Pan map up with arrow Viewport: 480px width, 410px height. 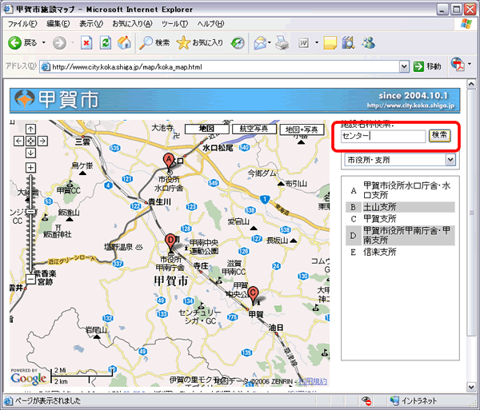(30, 129)
